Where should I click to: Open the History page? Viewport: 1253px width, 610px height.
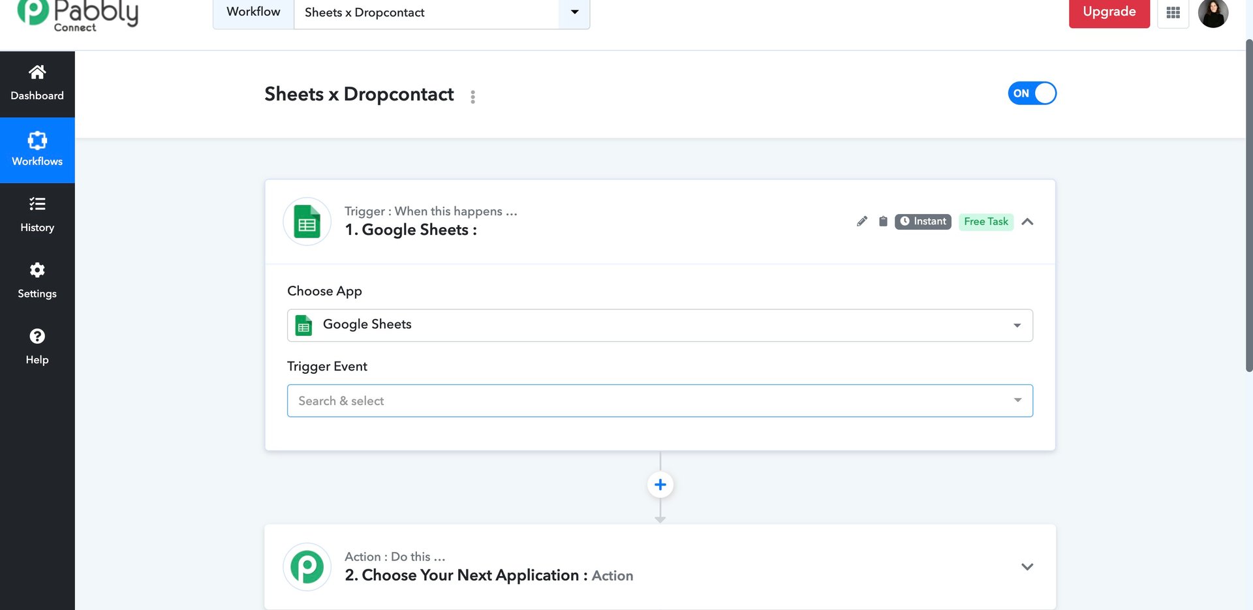coord(37,216)
